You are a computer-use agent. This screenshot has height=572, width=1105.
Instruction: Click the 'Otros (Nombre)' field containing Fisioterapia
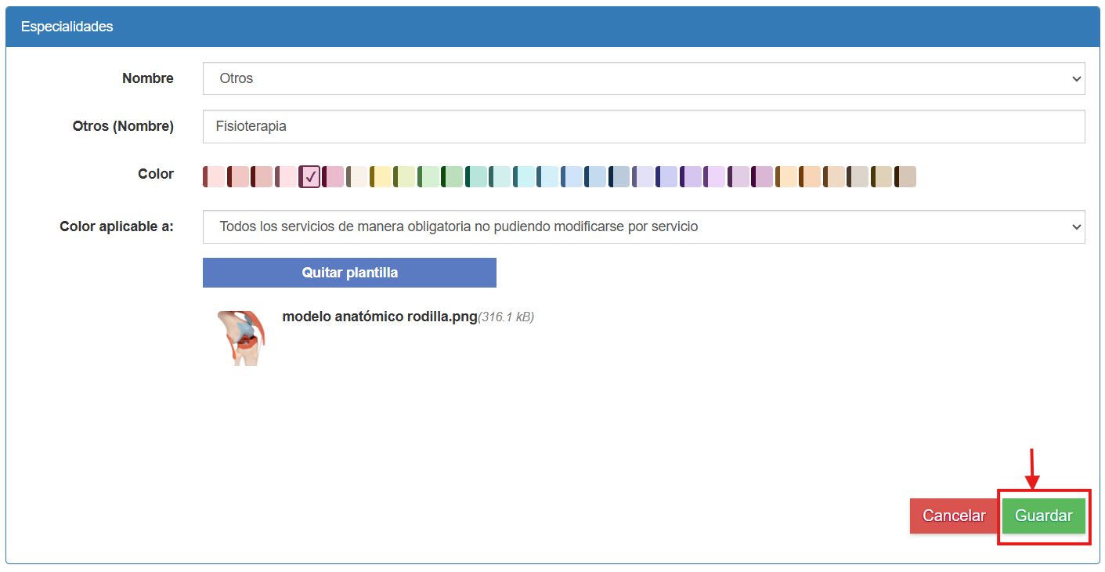pyautogui.click(x=643, y=126)
